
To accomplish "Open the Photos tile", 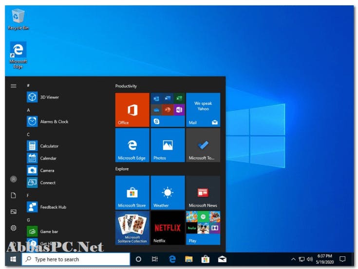I will [x=168, y=145].
